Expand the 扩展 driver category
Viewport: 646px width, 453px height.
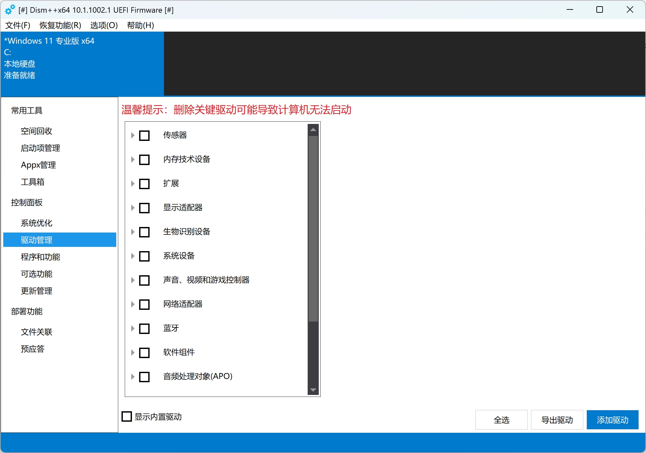133,184
